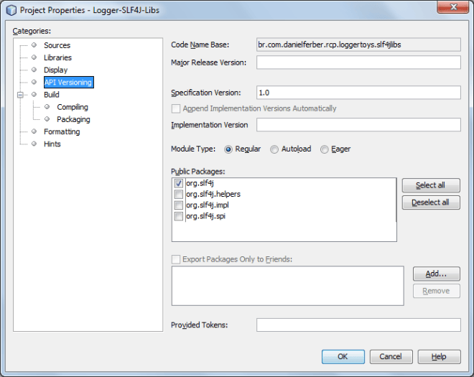Check the org.slf4j.spi package
Screen dimensions: 474x377
coord(178,216)
